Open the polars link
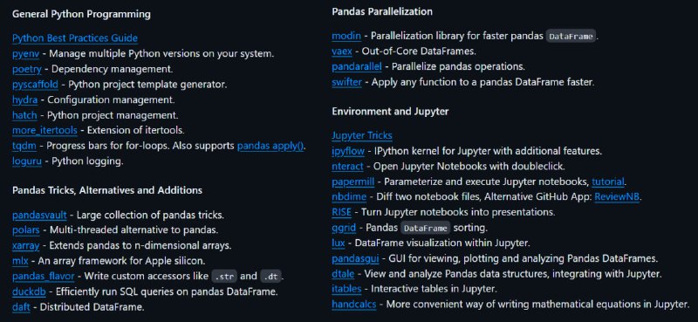 click(x=26, y=230)
